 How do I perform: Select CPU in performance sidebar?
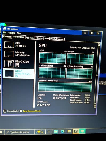pos(18,45)
